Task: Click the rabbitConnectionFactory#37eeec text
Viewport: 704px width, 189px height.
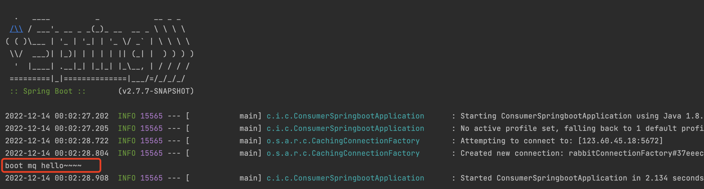Action: click(636, 153)
